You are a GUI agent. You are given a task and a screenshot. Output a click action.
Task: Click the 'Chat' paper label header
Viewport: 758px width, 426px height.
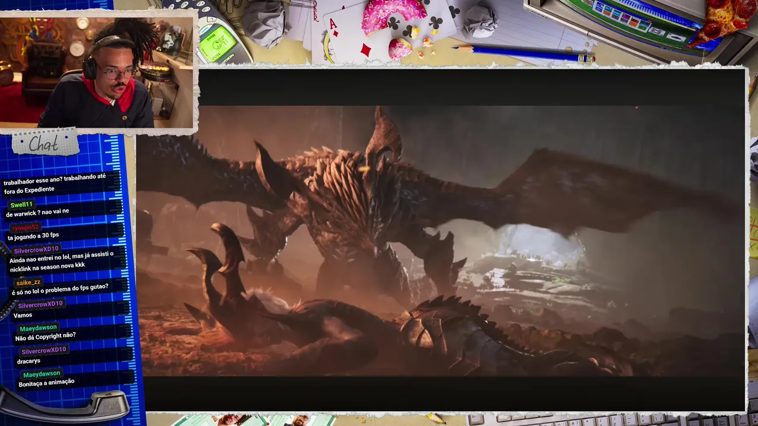pos(44,143)
